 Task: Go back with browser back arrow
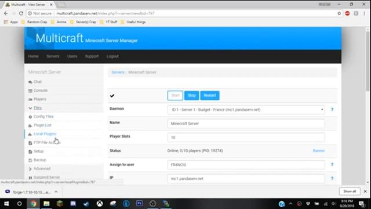6,13
